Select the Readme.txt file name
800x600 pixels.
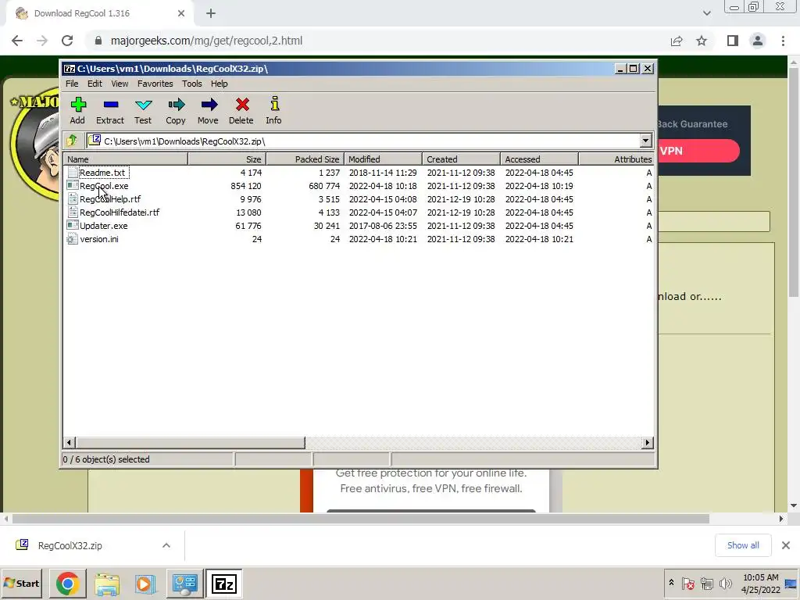102,173
